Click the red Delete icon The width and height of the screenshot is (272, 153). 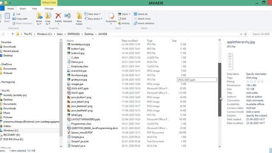(58, 16)
